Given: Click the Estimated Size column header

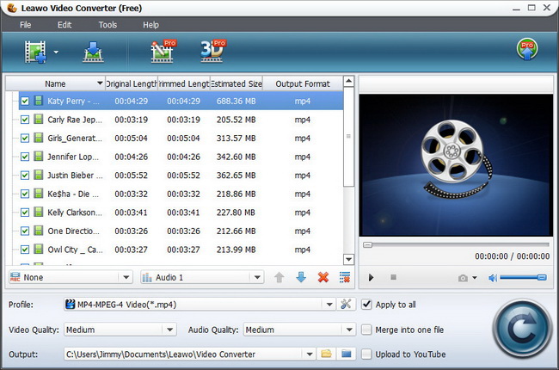Looking at the screenshot, I should pos(236,83).
